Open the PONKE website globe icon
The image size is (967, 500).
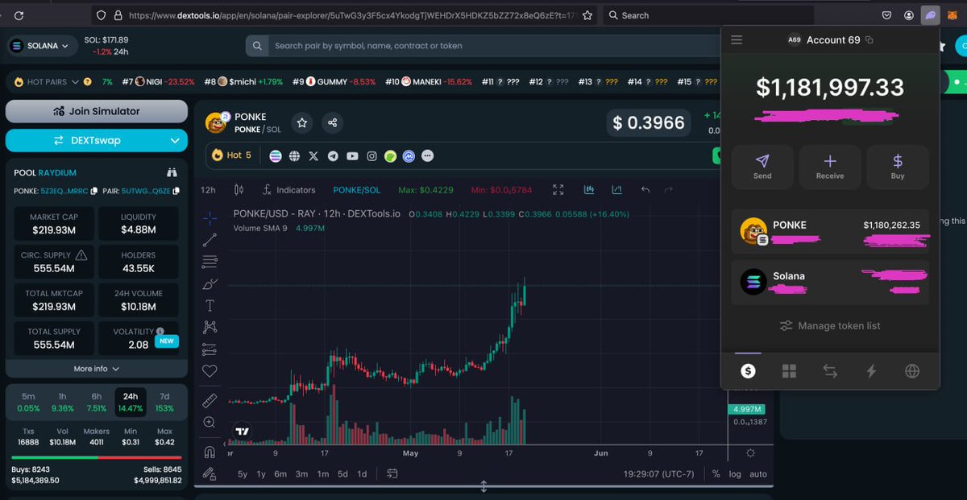295,155
